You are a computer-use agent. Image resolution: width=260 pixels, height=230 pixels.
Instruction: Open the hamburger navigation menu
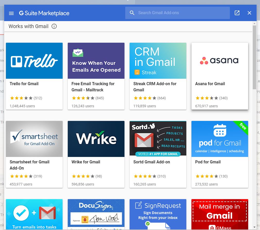(x=11, y=13)
